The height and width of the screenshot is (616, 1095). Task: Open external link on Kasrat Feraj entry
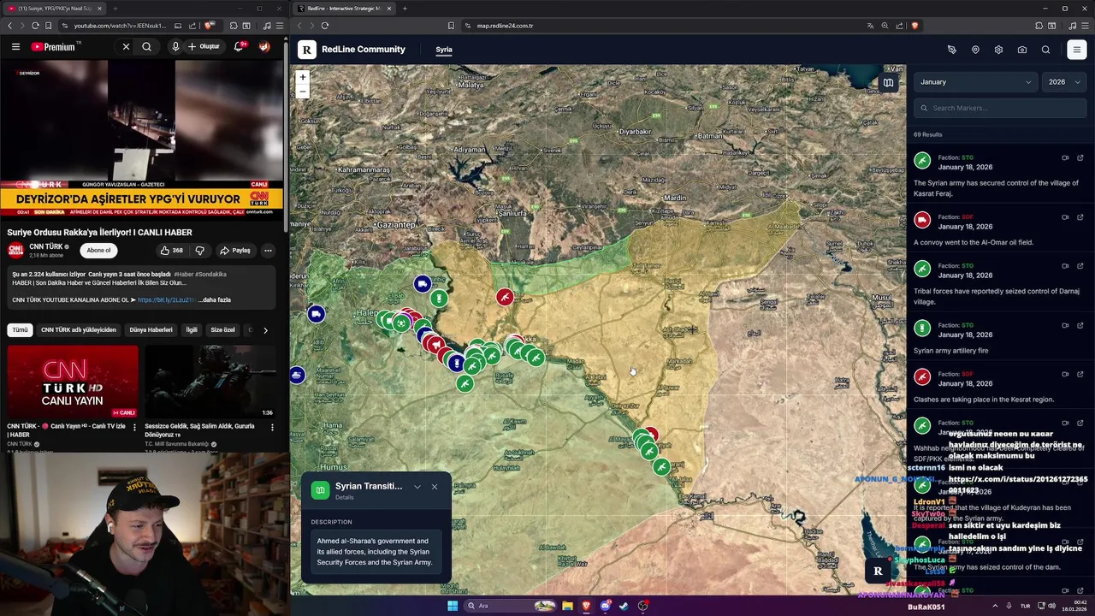[1080, 157]
